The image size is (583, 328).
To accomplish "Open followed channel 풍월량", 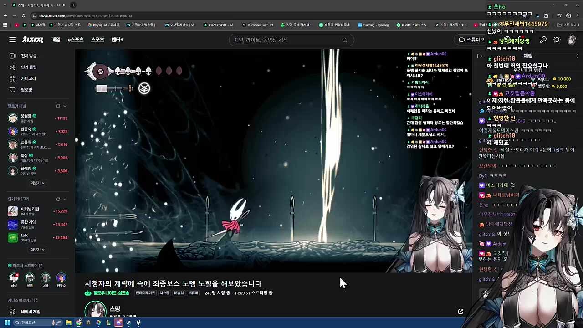I will (x=37, y=118).
